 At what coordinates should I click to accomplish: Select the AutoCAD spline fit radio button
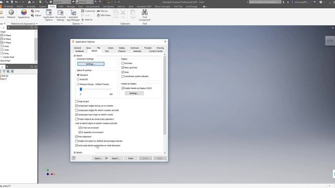point(78,79)
